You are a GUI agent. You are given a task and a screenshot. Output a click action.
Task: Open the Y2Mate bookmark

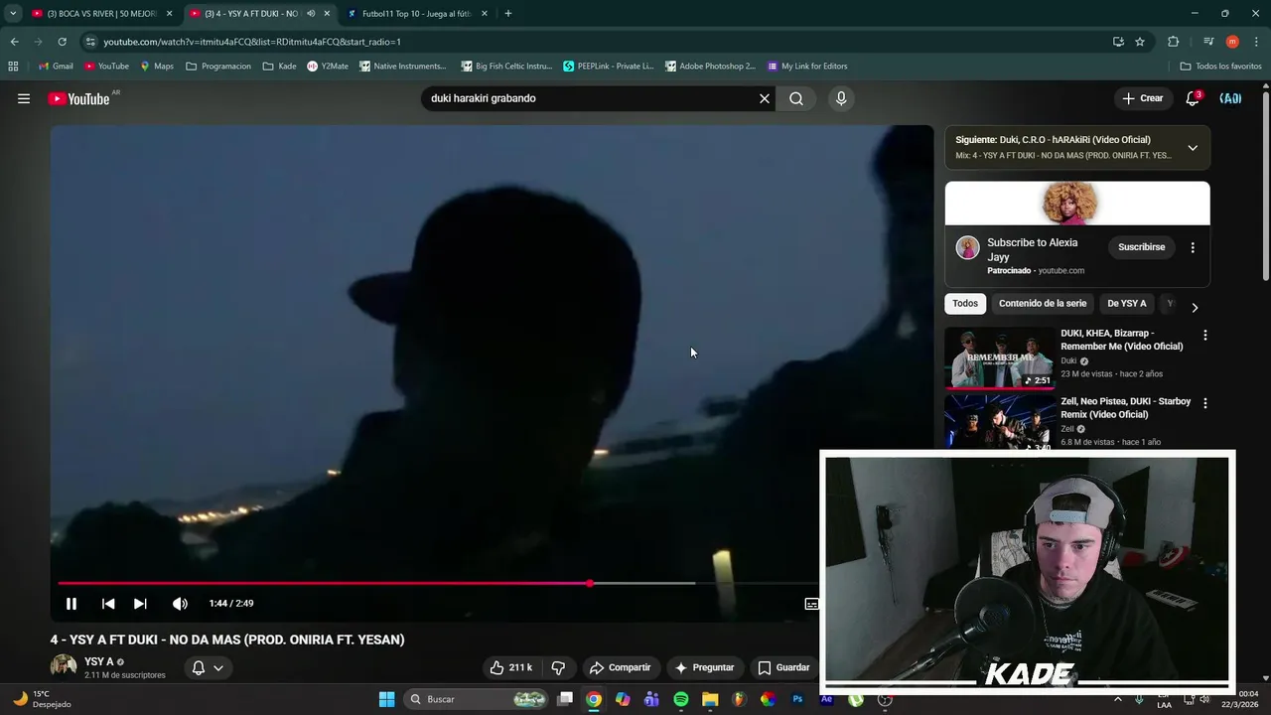tap(328, 67)
